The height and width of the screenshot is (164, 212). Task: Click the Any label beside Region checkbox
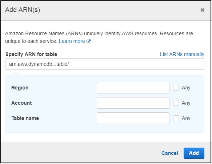(x=186, y=88)
